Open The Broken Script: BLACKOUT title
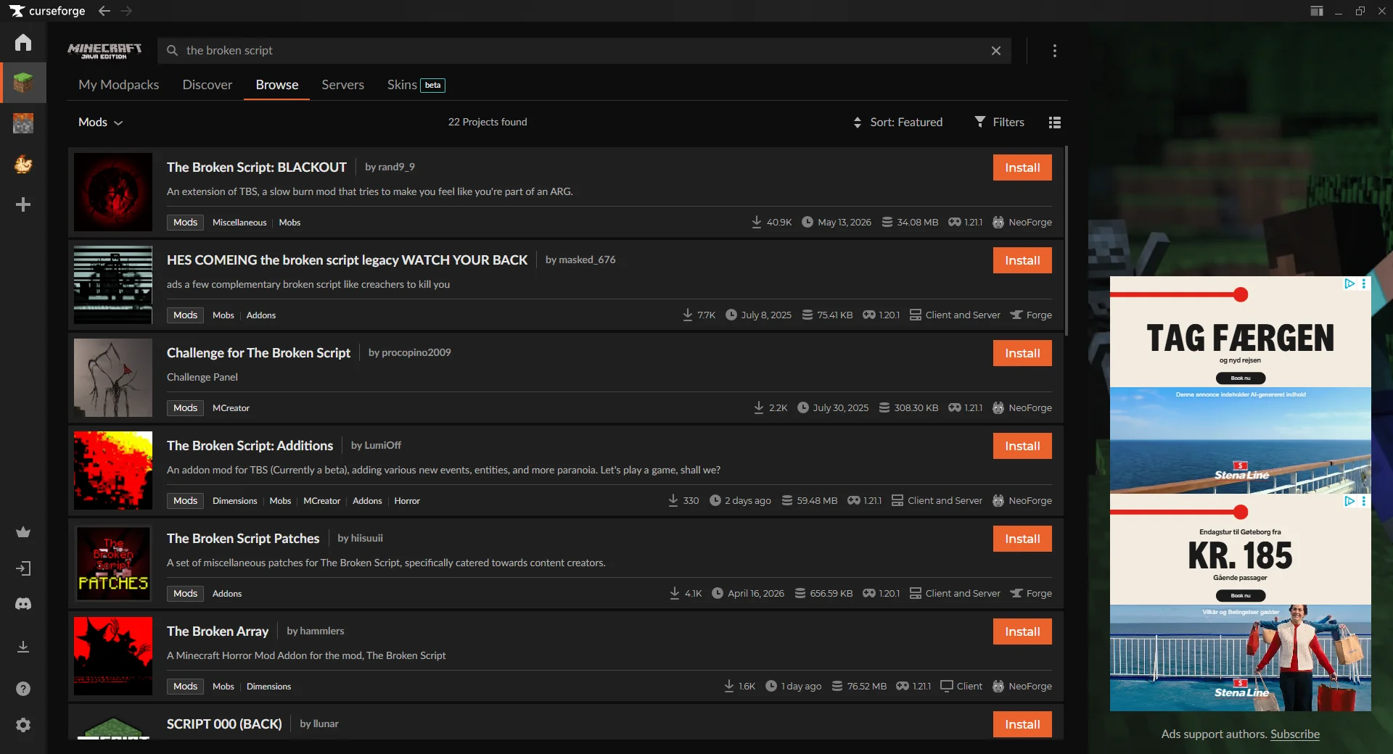Screen dimensions: 1393x754 (257, 167)
